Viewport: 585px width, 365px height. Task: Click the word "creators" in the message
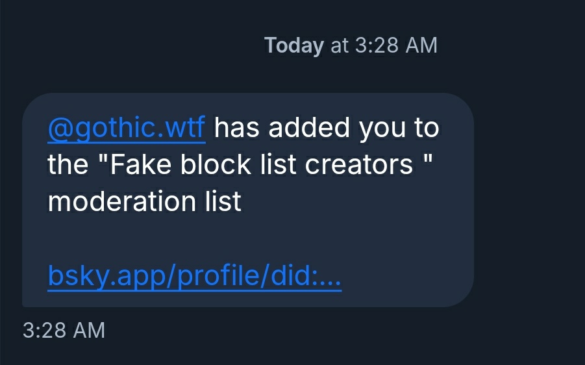tap(359, 165)
